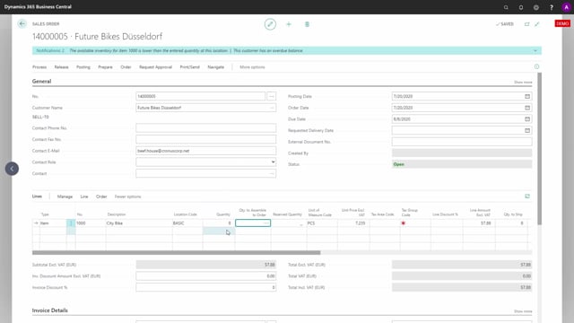This screenshot has height=323, width=574.
Task: Open Manage menu in Lines section
Action: (65, 196)
